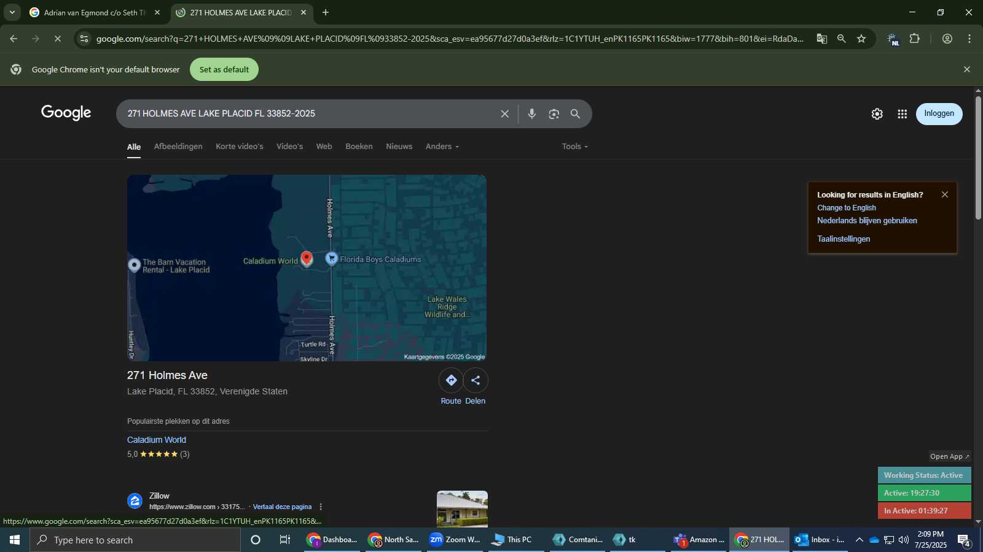Switch to Afbeeldingen results
983x552 pixels.
(x=178, y=147)
